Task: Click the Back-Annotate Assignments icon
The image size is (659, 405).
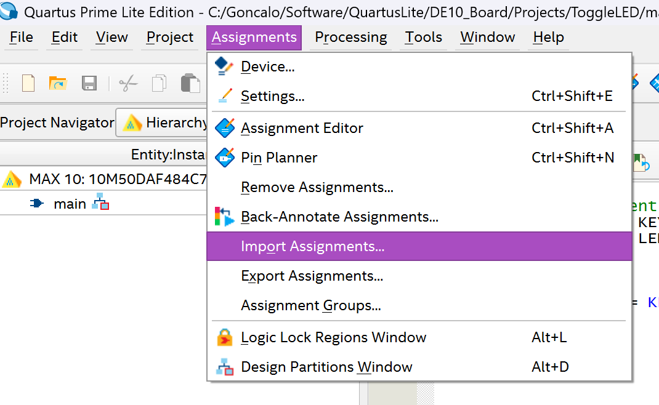Action: pyautogui.click(x=224, y=217)
